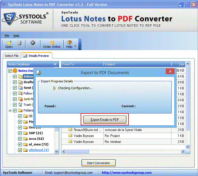Image resolution: width=198 pixels, height=176 pixels.
Task: Toggle the Folders node checkbox
Action: click(x=15, y=111)
